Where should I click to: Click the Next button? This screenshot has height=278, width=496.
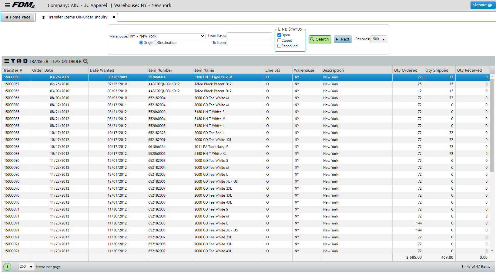point(343,39)
